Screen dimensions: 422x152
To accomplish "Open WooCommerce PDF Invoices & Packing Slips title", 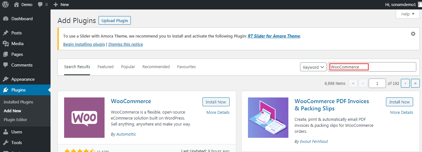I will click(x=332, y=105).
